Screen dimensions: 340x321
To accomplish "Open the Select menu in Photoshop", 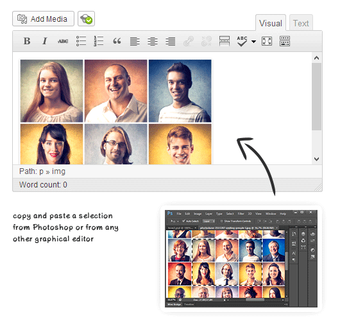I will (x=230, y=214).
